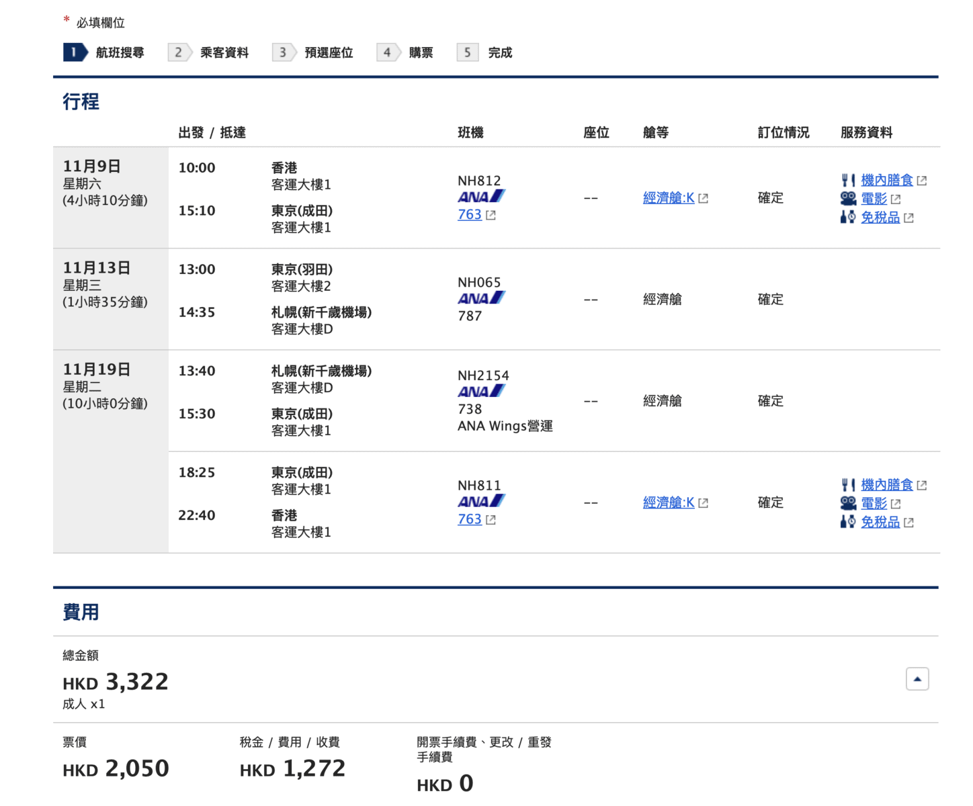This screenshot has width=973, height=806.
Task: Click external-link icon beside 經濟艙:K on NH811
Action: coord(704,503)
